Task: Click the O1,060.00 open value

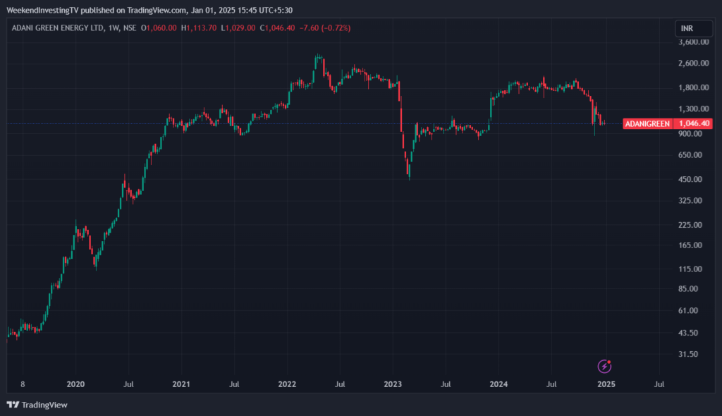Action: (x=159, y=28)
